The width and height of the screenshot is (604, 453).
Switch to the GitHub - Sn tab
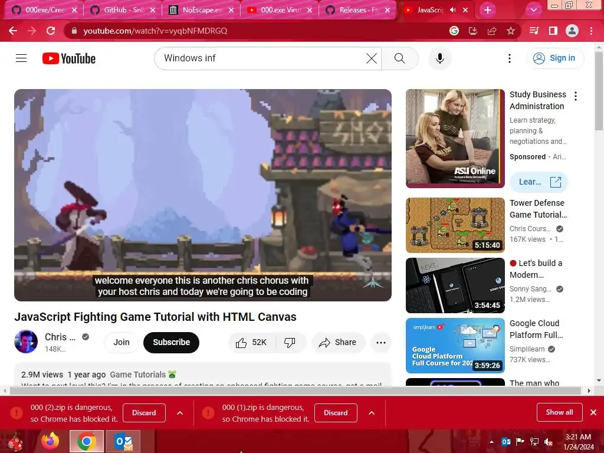pos(122,10)
